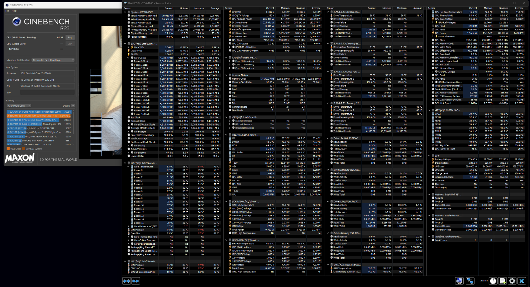Click ranking list scroll-up arrow
The width and height of the screenshot is (530, 287).
tap(74, 111)
